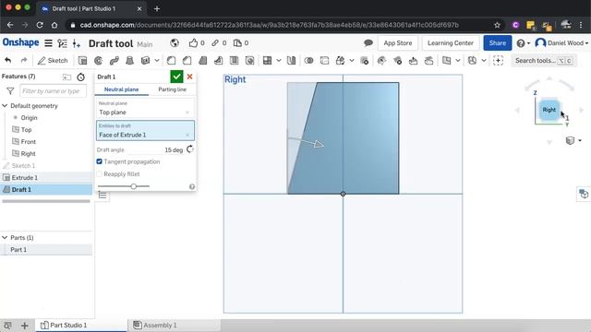Select the Sweep tool
Viewport: 591px width, 332px height.
tap(114, 60)
